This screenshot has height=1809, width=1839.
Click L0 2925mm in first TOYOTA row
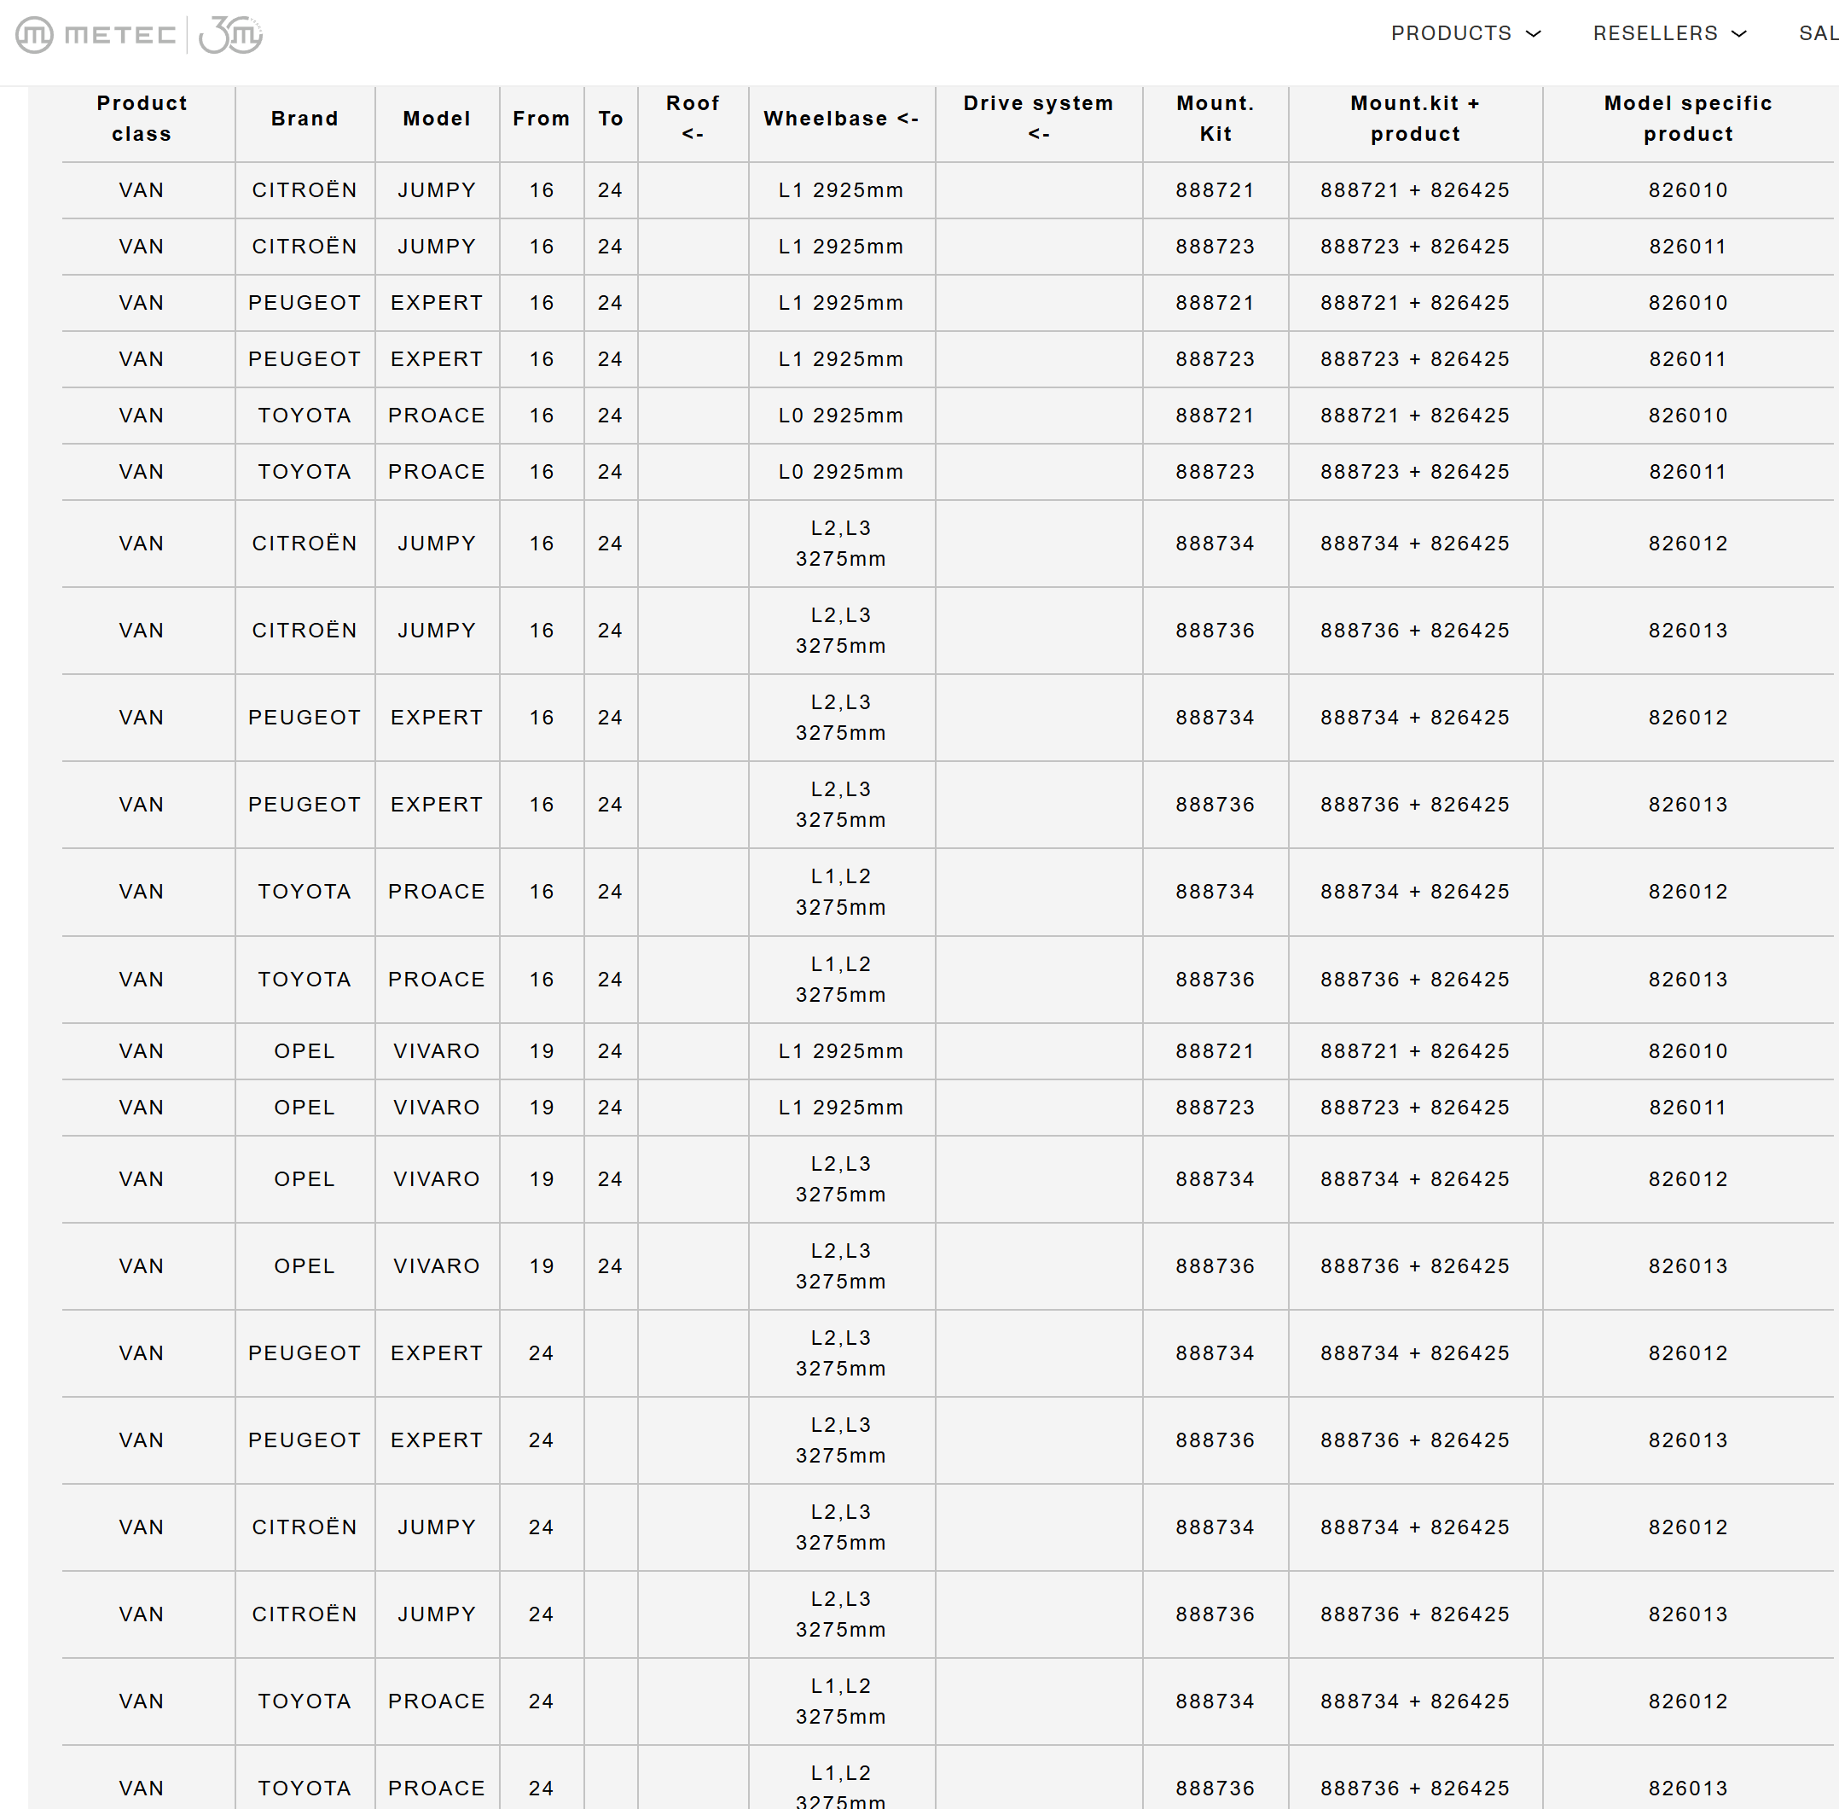(841, 416)
